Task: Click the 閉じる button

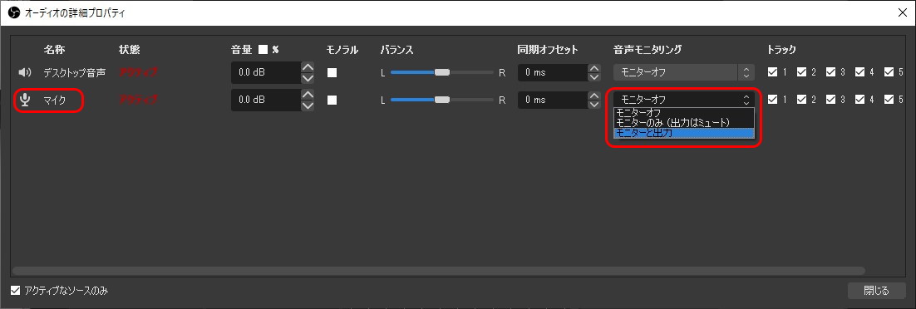Action: [876, 290]
